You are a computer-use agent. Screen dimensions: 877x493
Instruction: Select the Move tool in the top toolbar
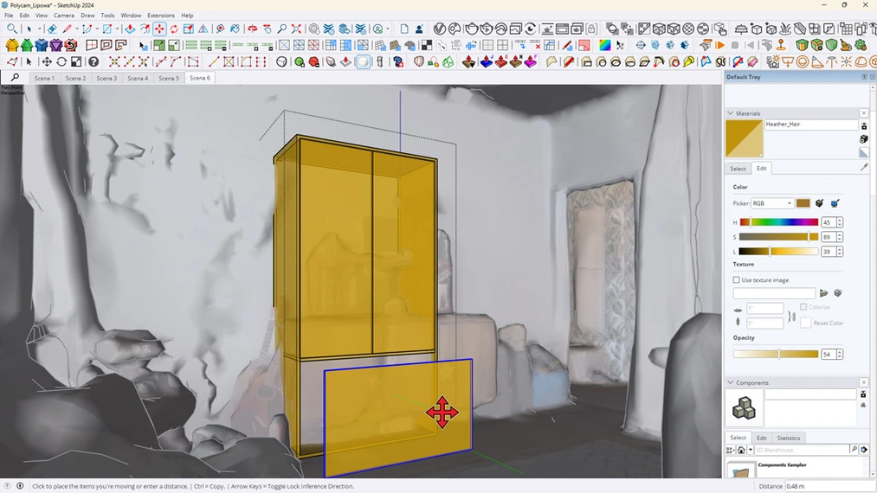pos(159,29)
